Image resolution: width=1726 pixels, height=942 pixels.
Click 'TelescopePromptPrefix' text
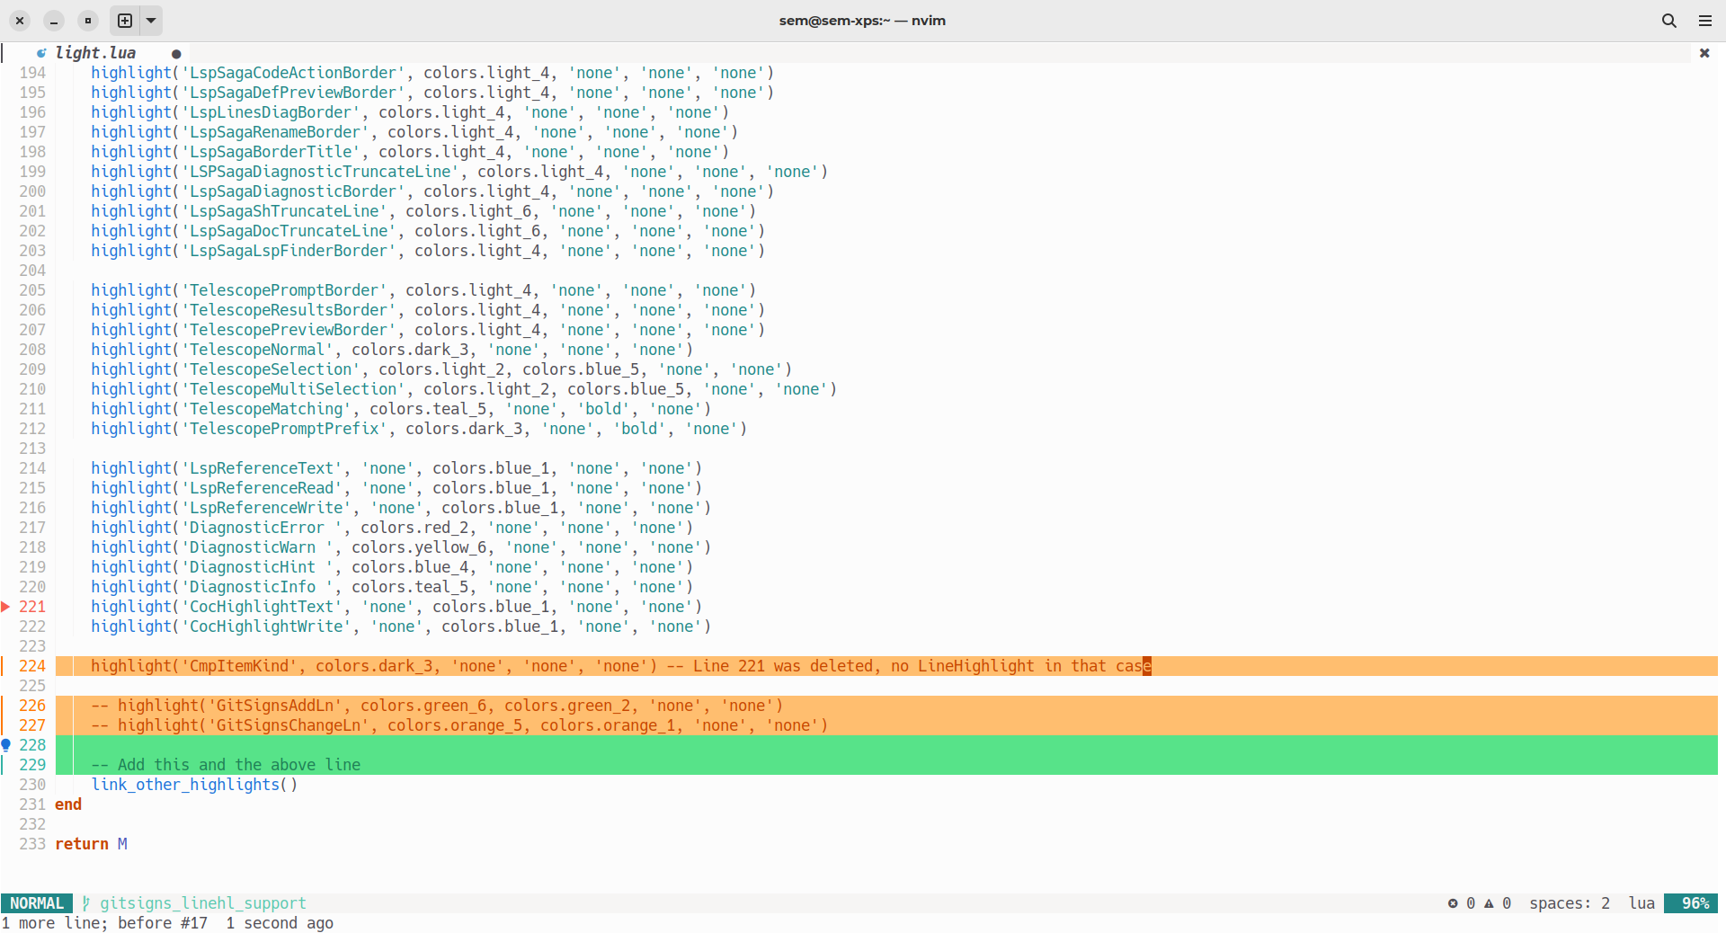click(284, 429)
